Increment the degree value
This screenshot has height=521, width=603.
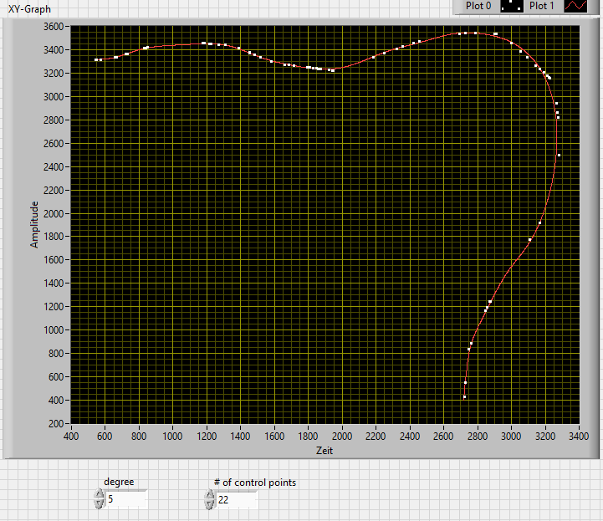point(99,494)
